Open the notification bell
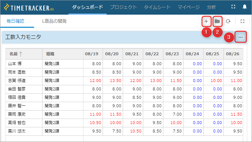The height and width of the screenshot is (142, 252). (245, 7)
